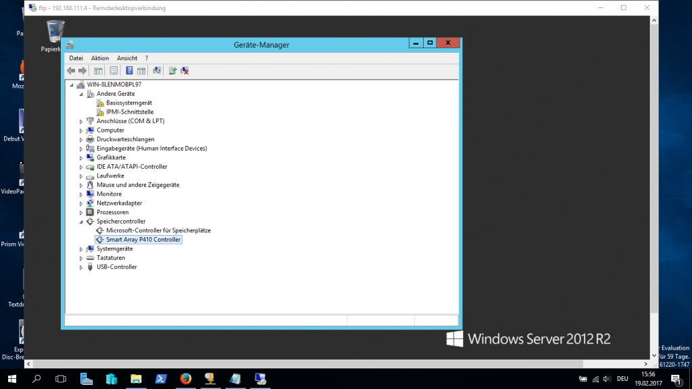
Task: Open the Ansicht menu
Action: [x=127, y=58]
